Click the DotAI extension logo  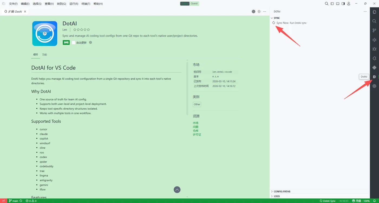45,33
